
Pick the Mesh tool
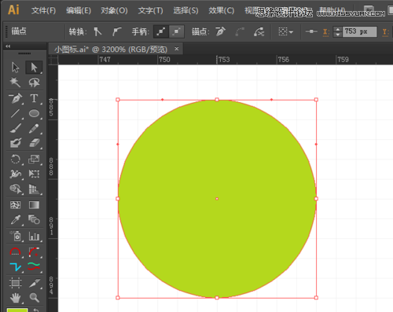coord(16,205)
